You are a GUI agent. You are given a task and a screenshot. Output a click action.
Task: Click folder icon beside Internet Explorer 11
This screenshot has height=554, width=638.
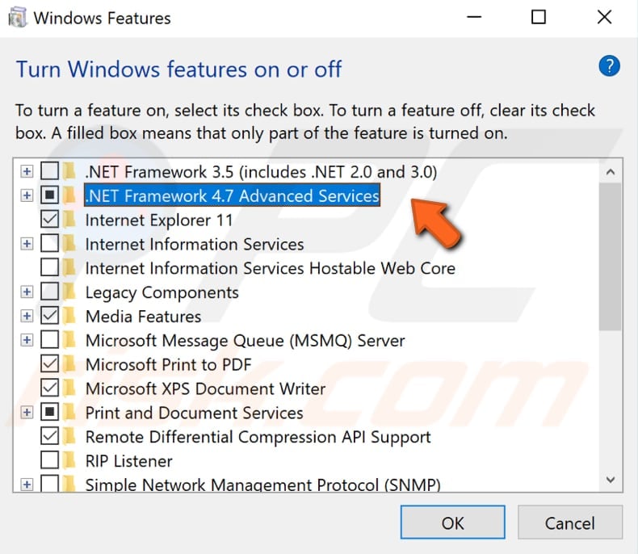click(70, 220)
